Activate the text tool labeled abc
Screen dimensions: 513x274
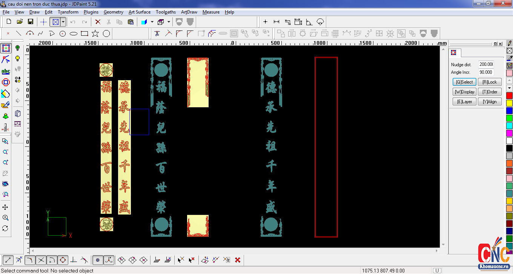point(6,71)
